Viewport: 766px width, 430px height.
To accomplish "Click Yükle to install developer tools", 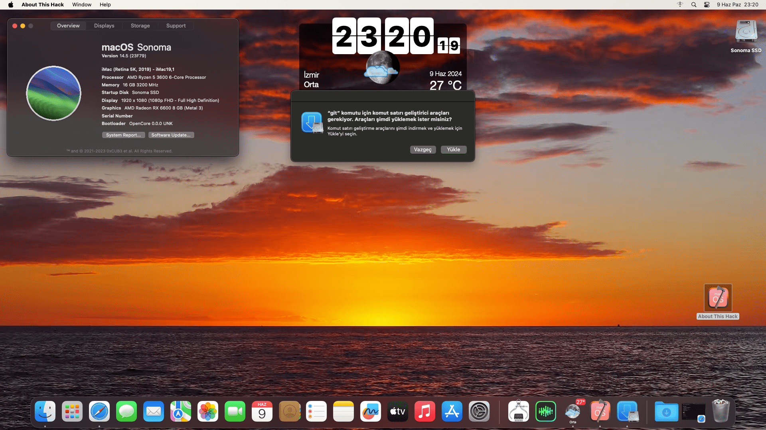I will click(x=454, y=150).
